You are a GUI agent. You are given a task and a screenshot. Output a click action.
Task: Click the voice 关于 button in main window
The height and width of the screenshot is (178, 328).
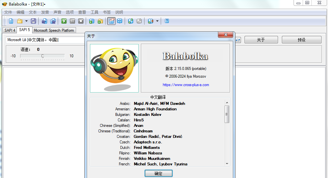(x=261, y=39)
